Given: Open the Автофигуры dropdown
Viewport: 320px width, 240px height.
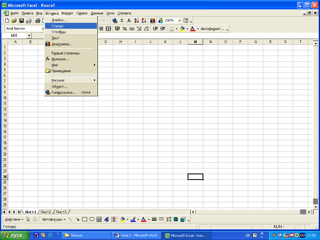Looking at the screenshot, I should (x=54, y=220).
